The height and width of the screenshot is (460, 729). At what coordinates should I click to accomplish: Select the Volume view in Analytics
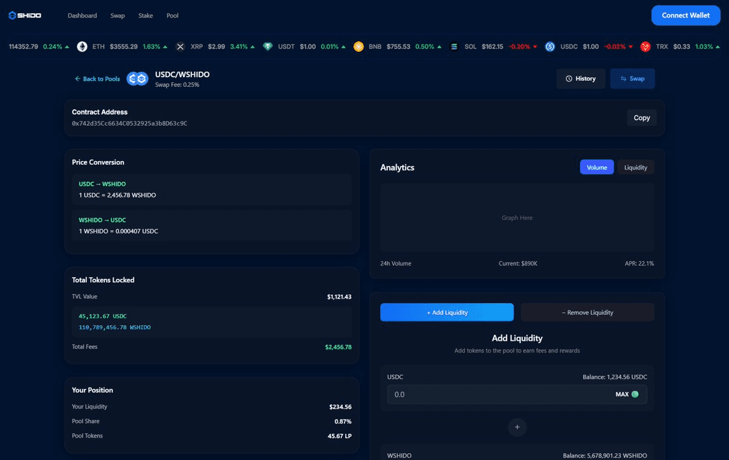click(x=597, y=166)
